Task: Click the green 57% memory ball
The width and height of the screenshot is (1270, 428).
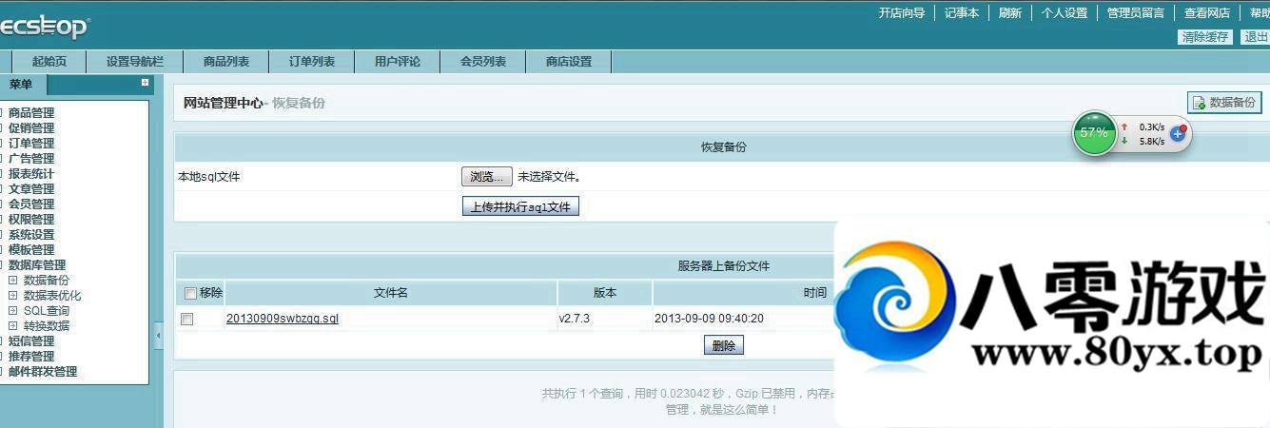Action: click(1094, 133)
